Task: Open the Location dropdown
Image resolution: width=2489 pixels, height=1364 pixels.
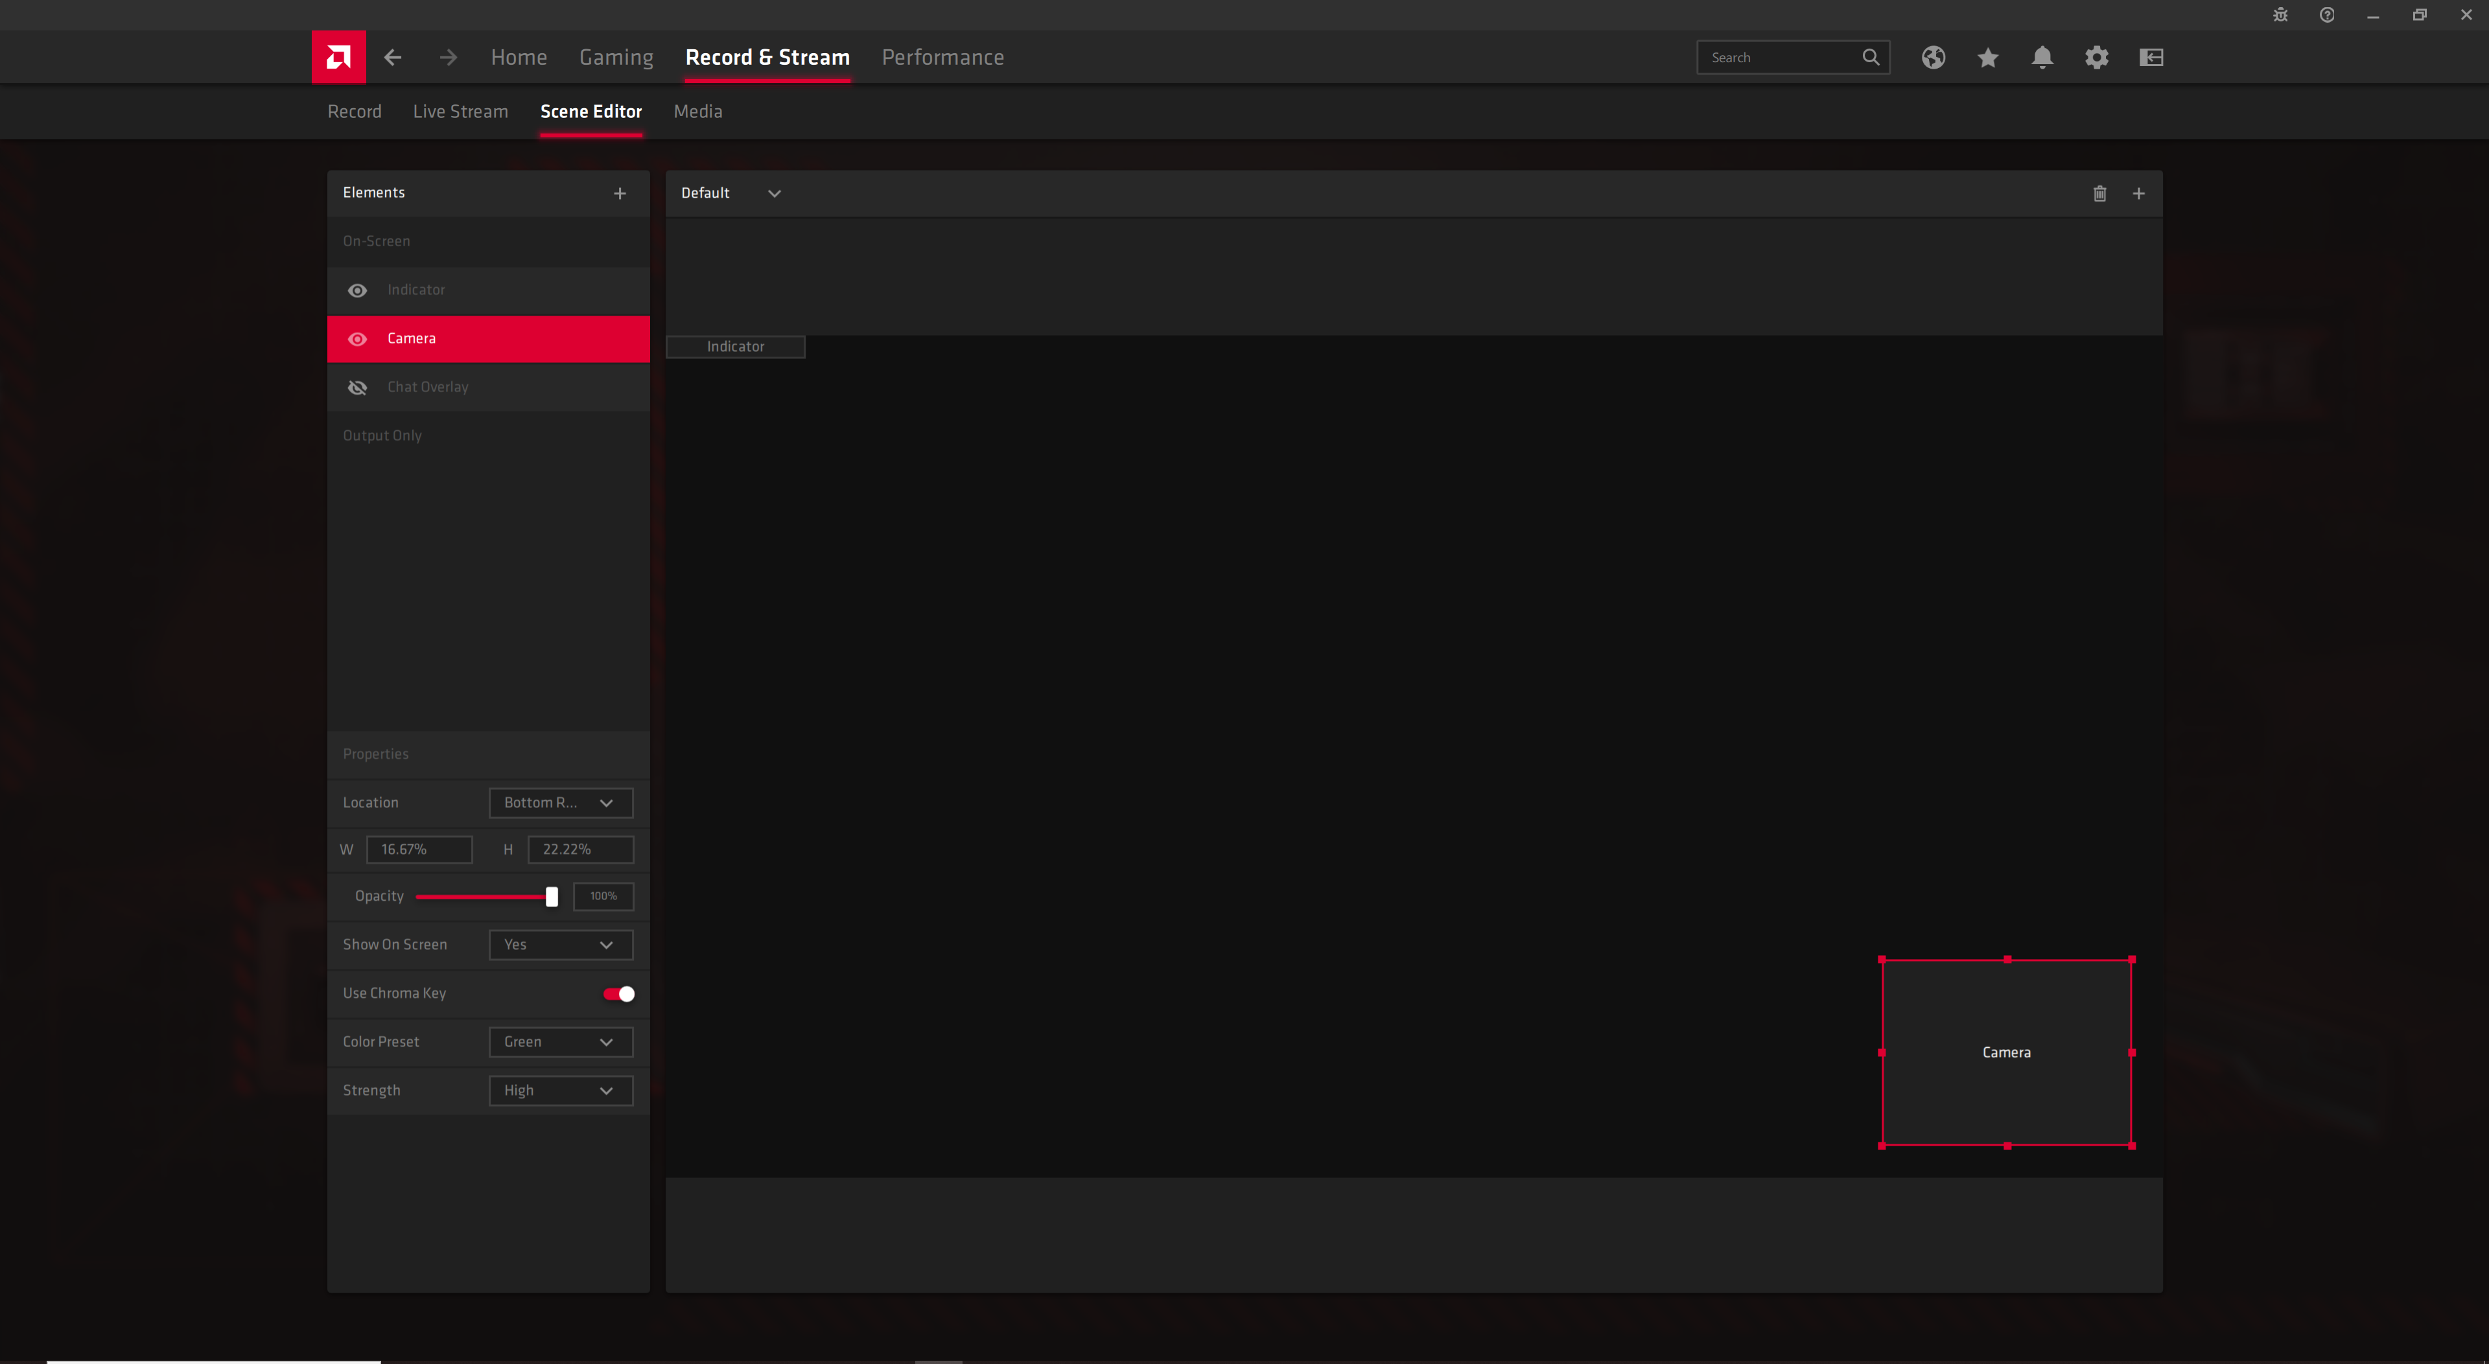Action: coord(561,802)
